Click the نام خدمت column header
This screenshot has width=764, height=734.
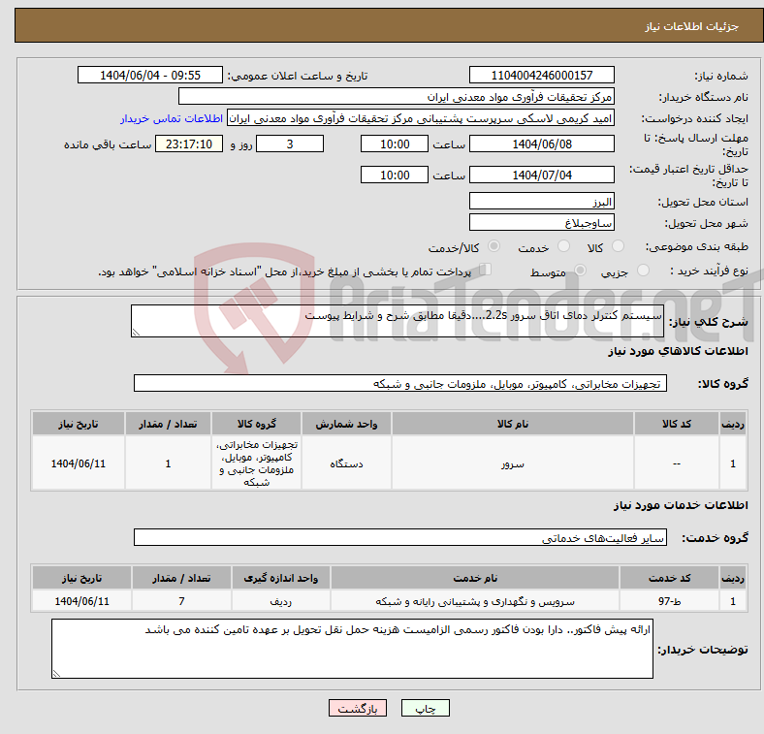(475, 578)
